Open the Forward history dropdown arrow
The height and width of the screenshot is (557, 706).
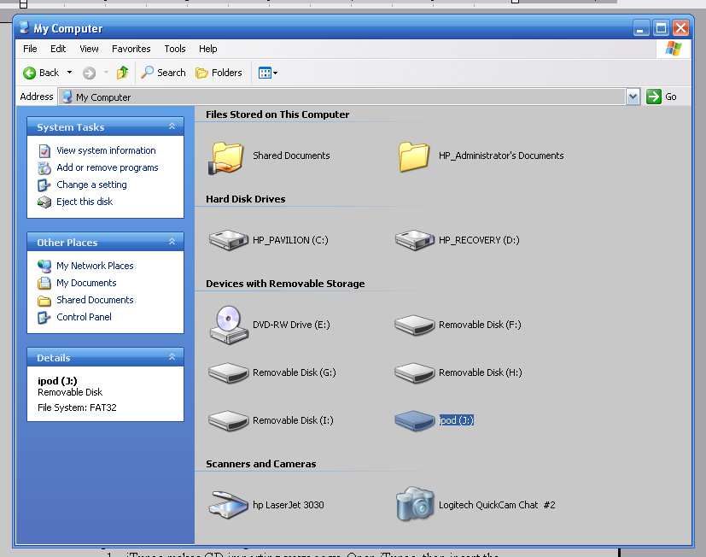tap(106, 72)
